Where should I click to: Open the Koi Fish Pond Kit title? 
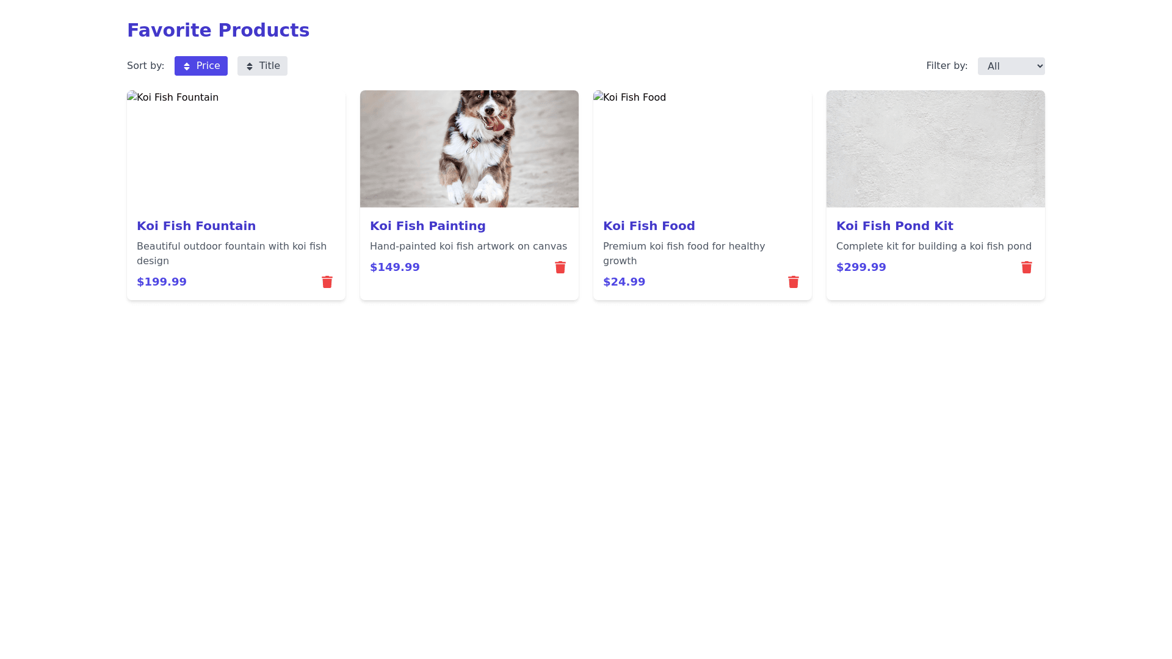[894, 226]
